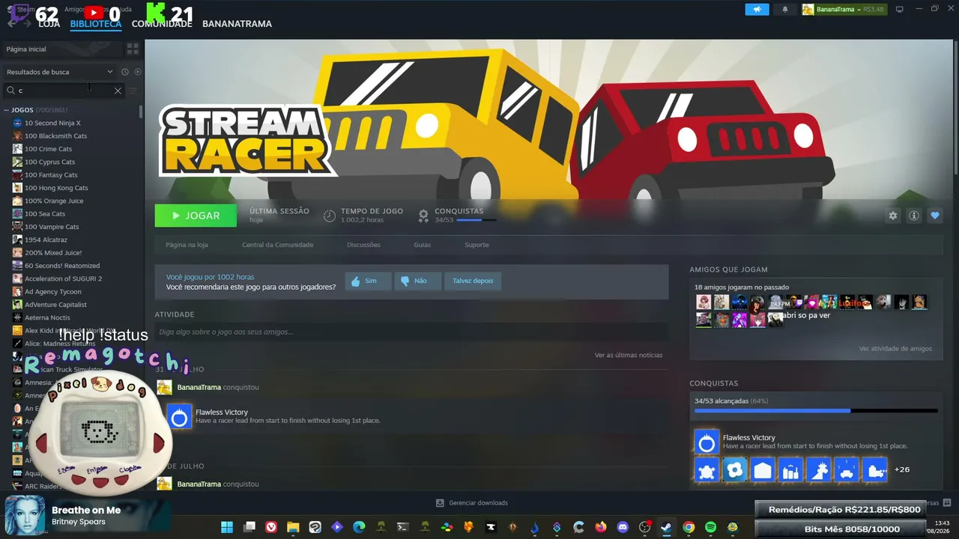Screen dimensions: 959x539
Task: Open Página na loja tab
Action: (187, 245)
